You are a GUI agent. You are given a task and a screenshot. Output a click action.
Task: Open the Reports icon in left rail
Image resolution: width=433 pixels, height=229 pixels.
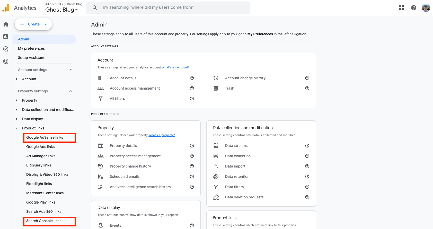[6, 37]
